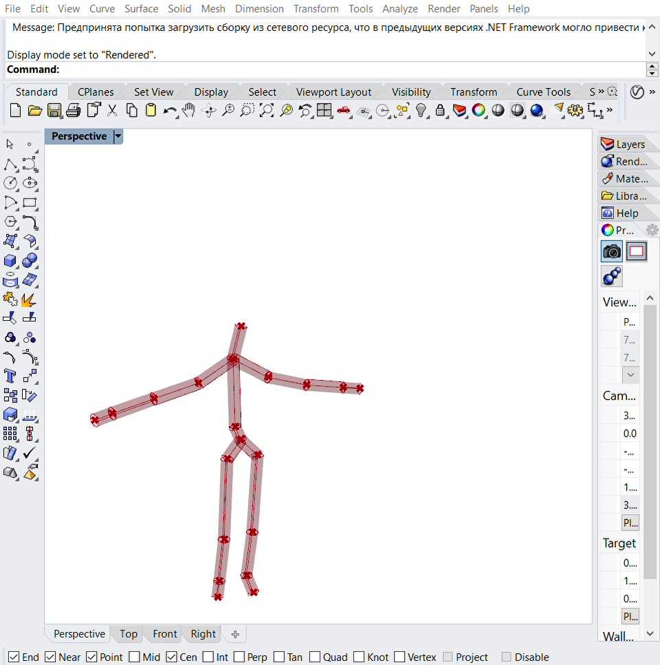Enable the Mid osnap checkbox
The width and height of the screenshot is (660, 665).
pos(135,657)
